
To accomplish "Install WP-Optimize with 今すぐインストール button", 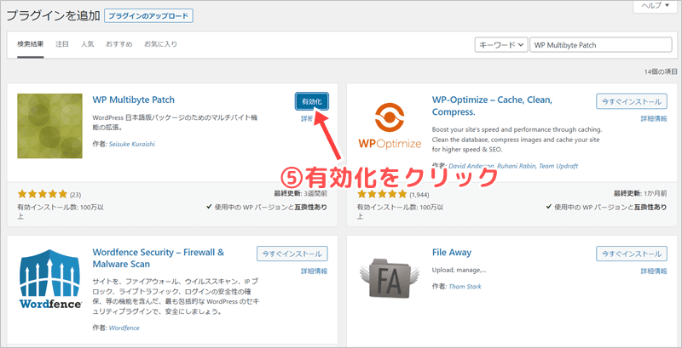I will 631,100.
